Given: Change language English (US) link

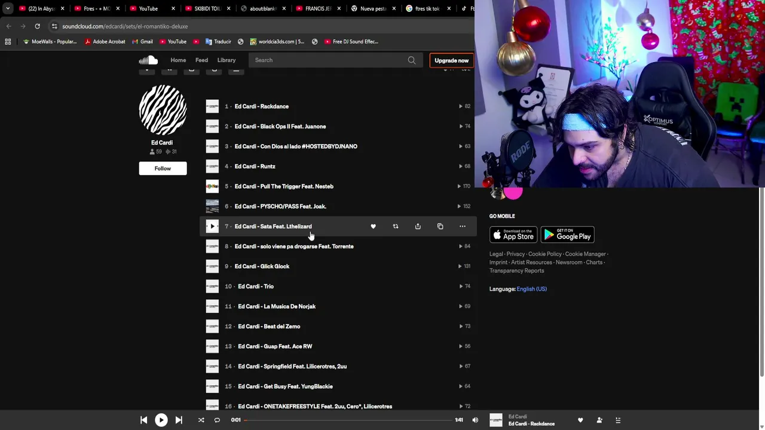Looking at the screenshot, I should [x=531, y=289].
